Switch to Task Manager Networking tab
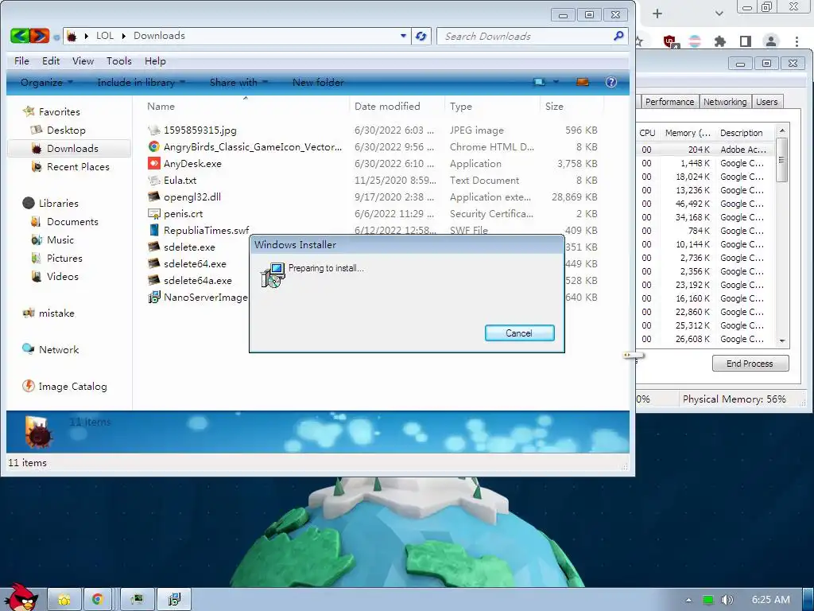This screenshot has width=814, height=611. [725, 102]
